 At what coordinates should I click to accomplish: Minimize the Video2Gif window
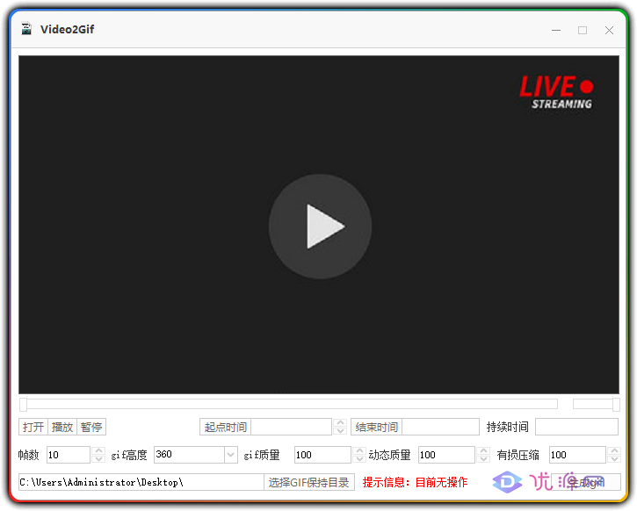coord(556,30)
